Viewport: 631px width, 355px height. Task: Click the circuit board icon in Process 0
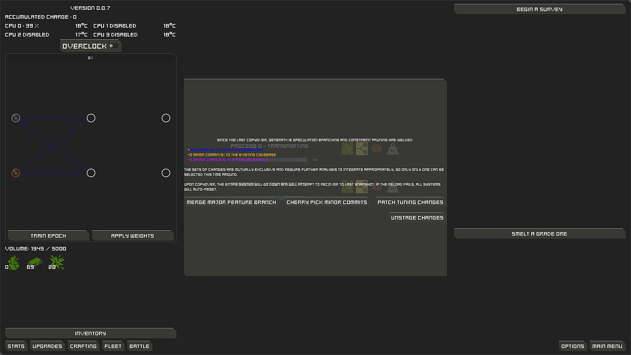pyautogui.click(x=347, y=149)
